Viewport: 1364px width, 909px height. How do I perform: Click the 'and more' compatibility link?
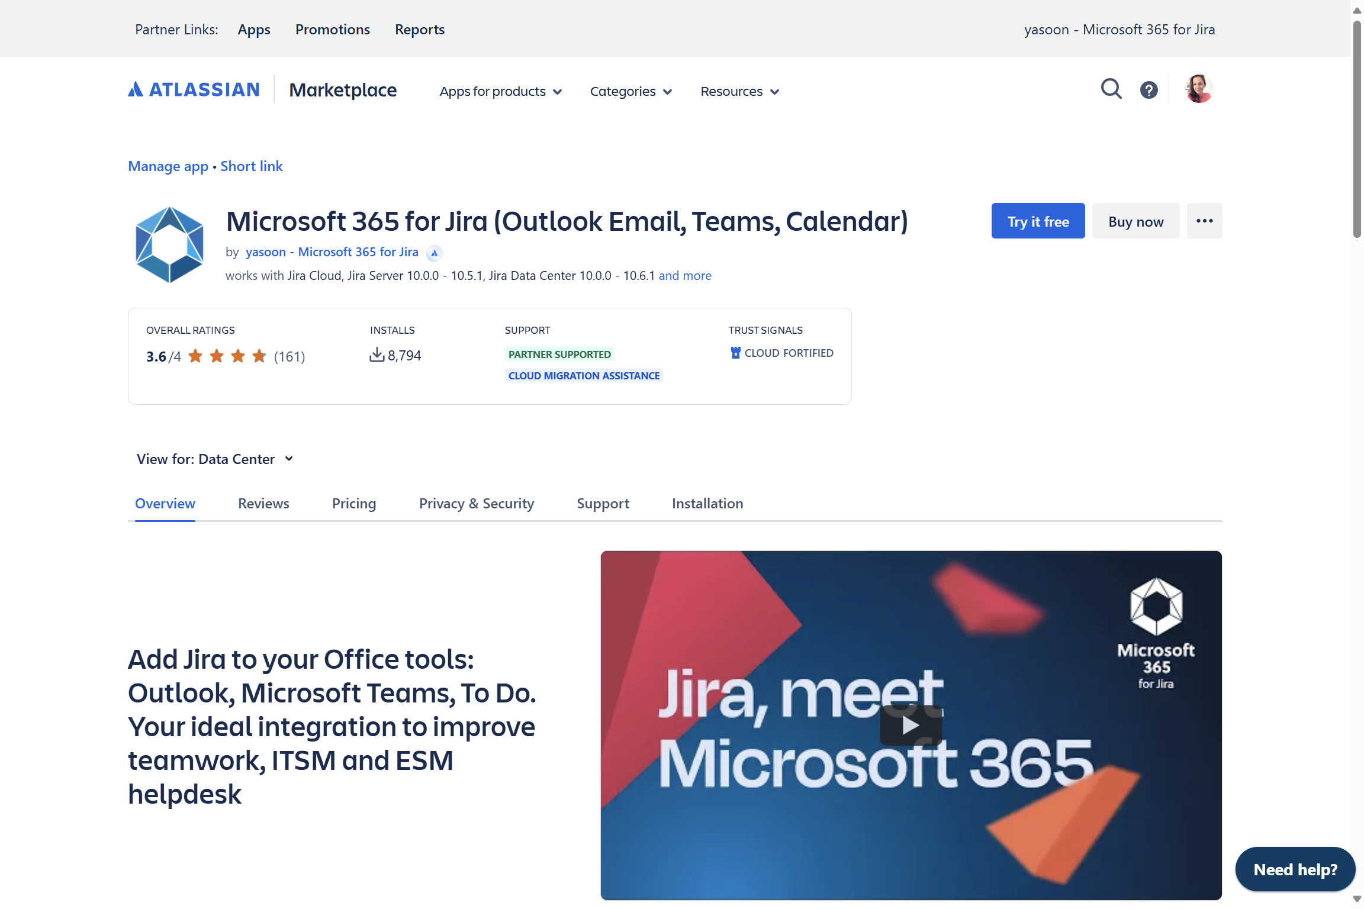(685, 276)
